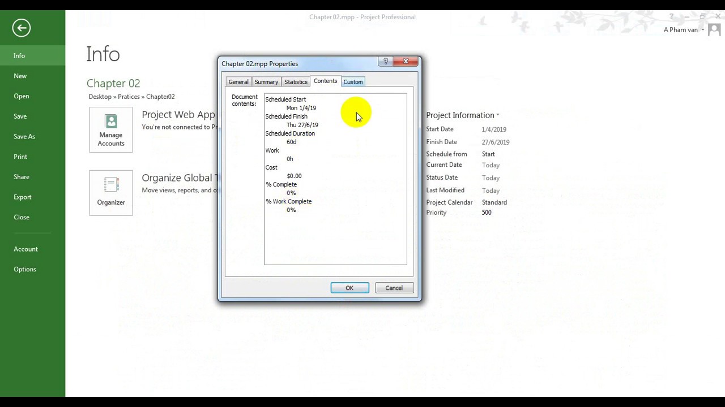This screenshot has width=725, height=407.
Task: Click Scheduled Finish in document contents
Action: coord(287,116)
